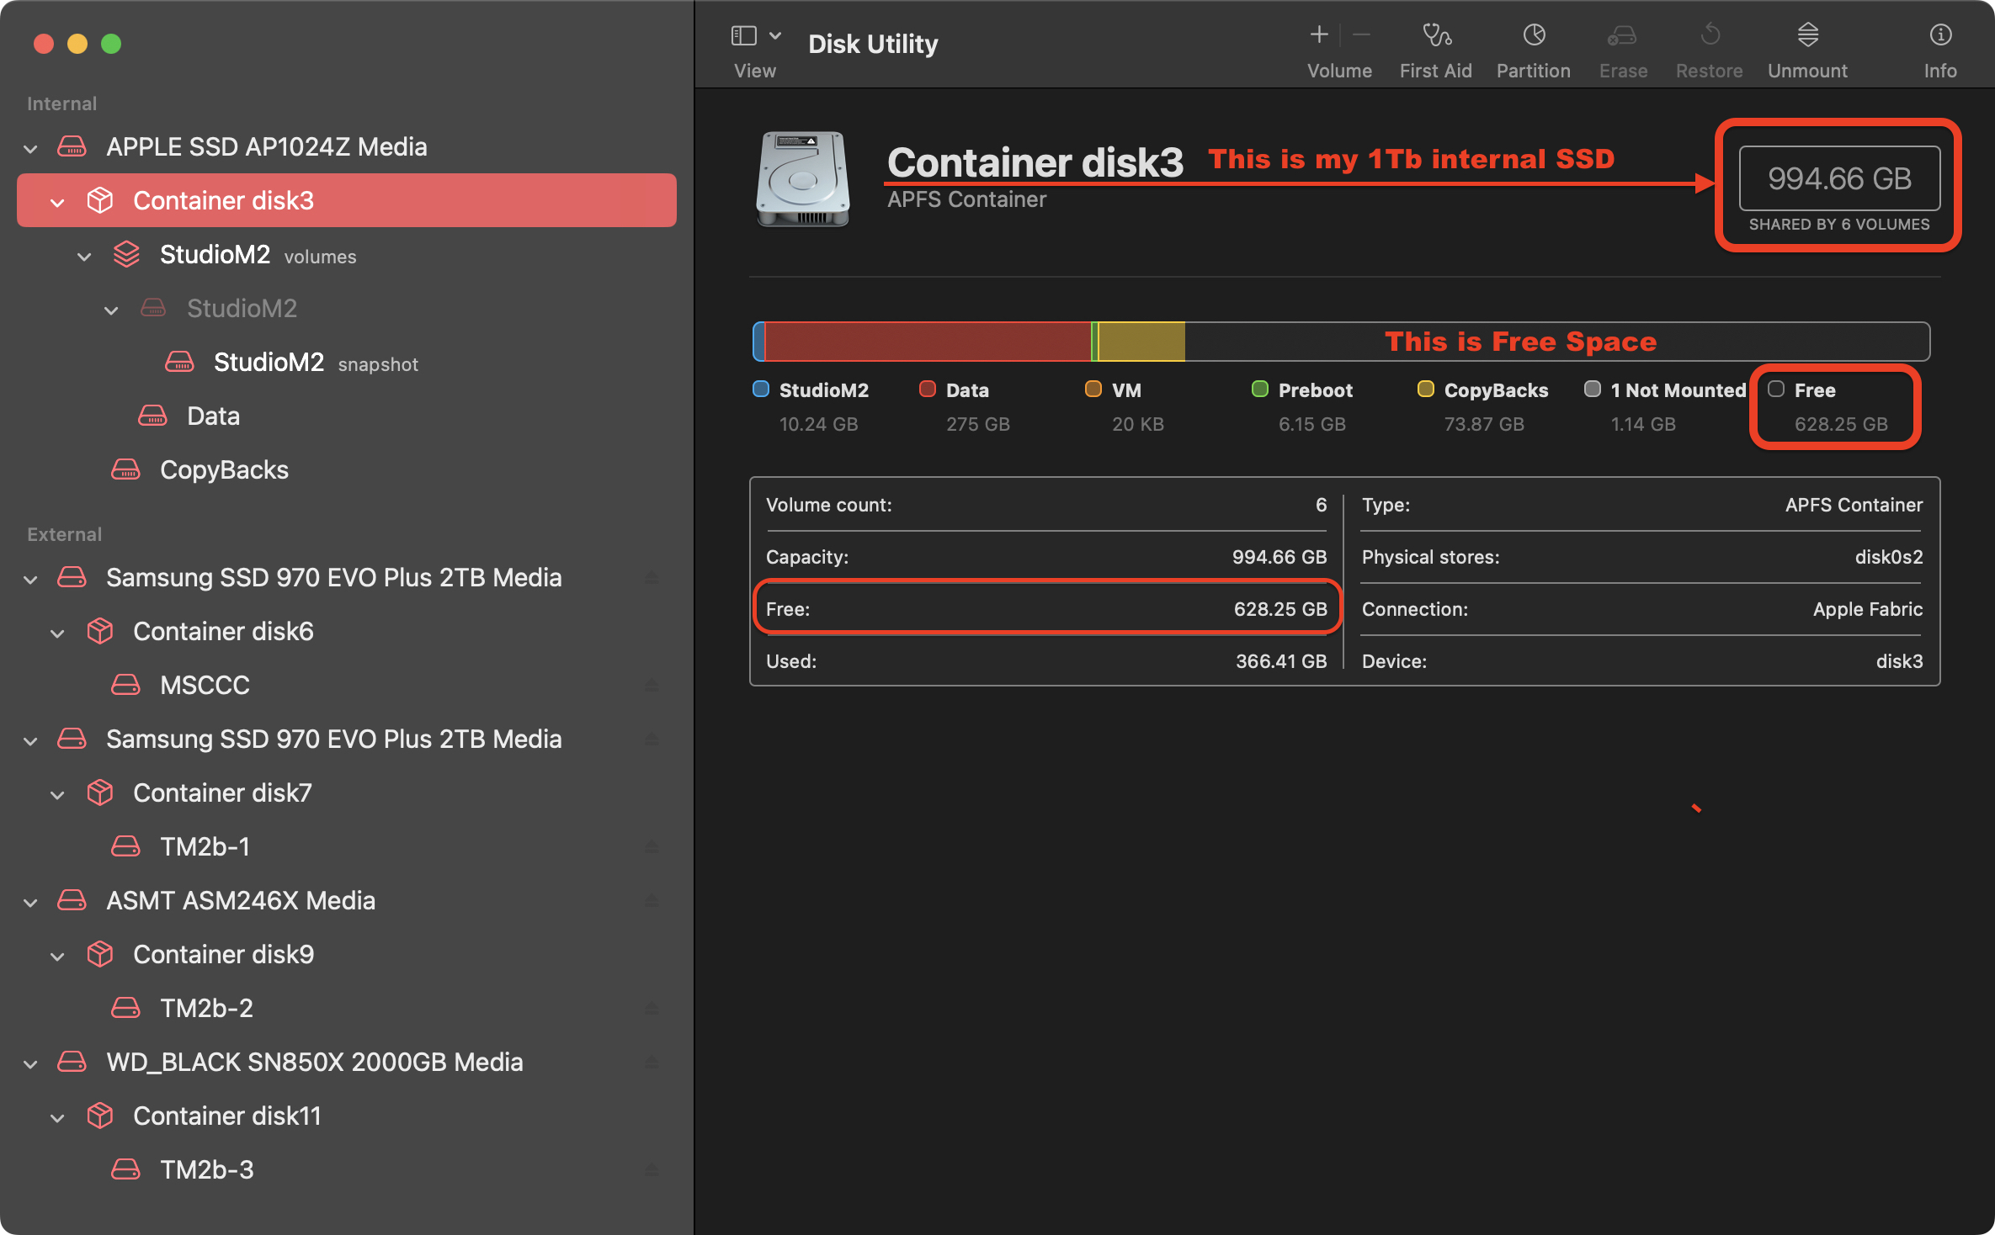This screenshot has width=1995, height=1235.
Task: Eject the MSCCC volume
Action: pos(651,686)
